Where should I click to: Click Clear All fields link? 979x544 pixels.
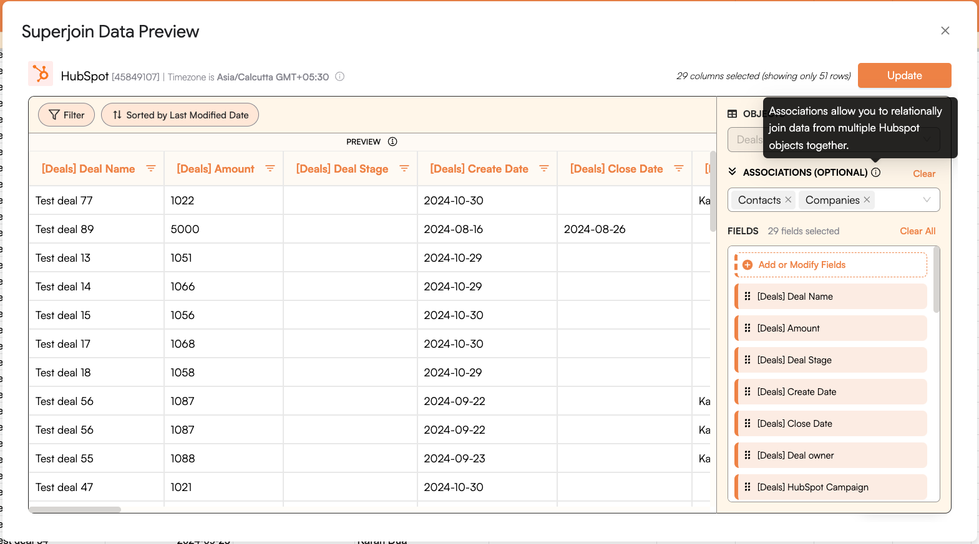pos(917,231)
